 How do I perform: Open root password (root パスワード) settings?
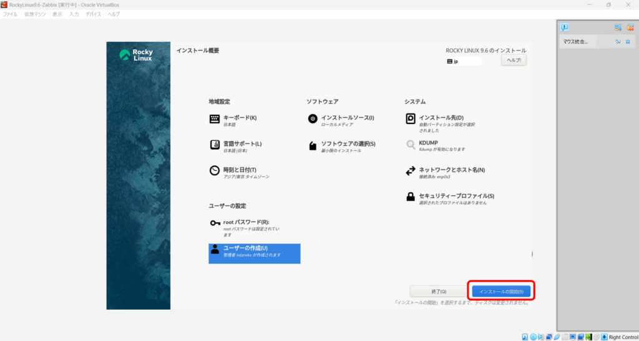tap(245, 228)
